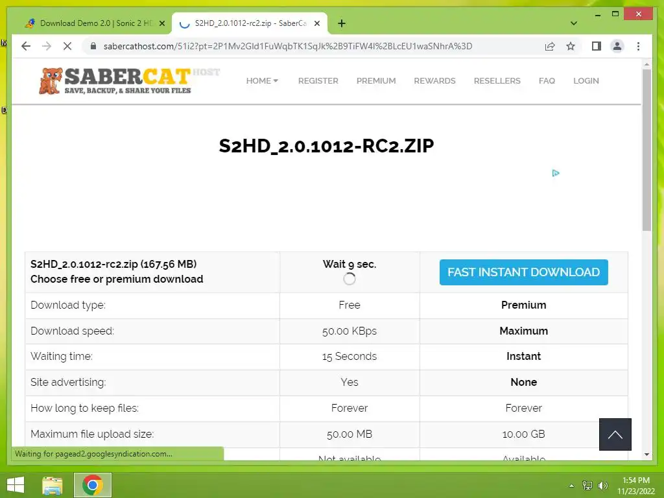664x498 pixels.
Task: Click the loading spinner under the wait timer
Action: (x=350, y=279)
